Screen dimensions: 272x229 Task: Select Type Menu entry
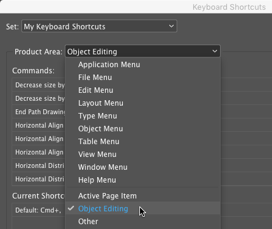point(142,116)
